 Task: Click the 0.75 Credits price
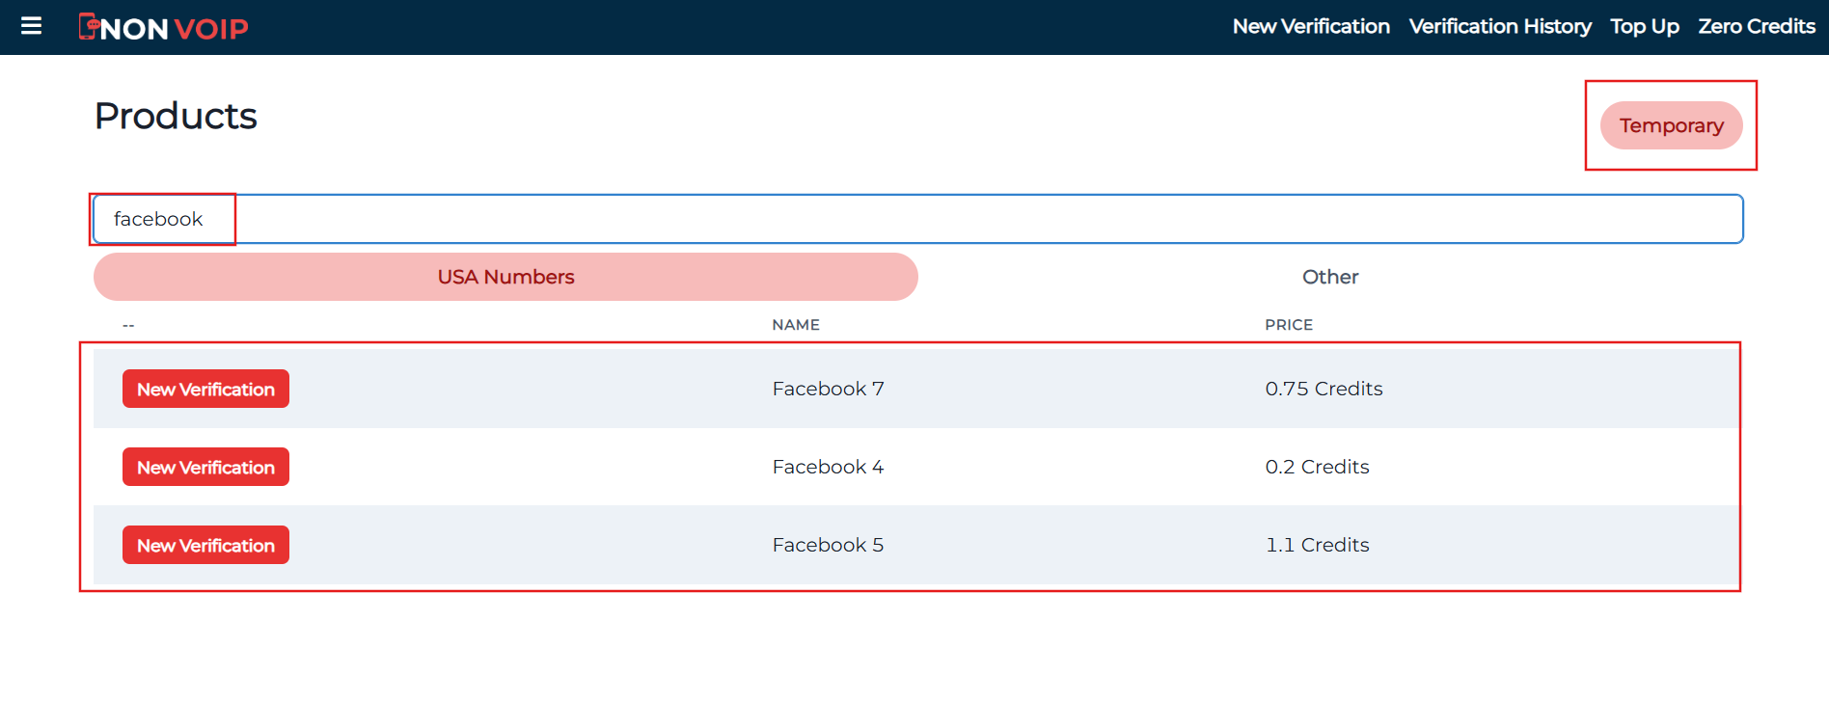click(1324, 389)
